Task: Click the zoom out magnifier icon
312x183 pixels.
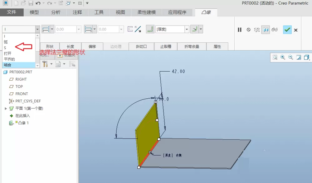Action: pyautogui.click(x=291, y=57)
